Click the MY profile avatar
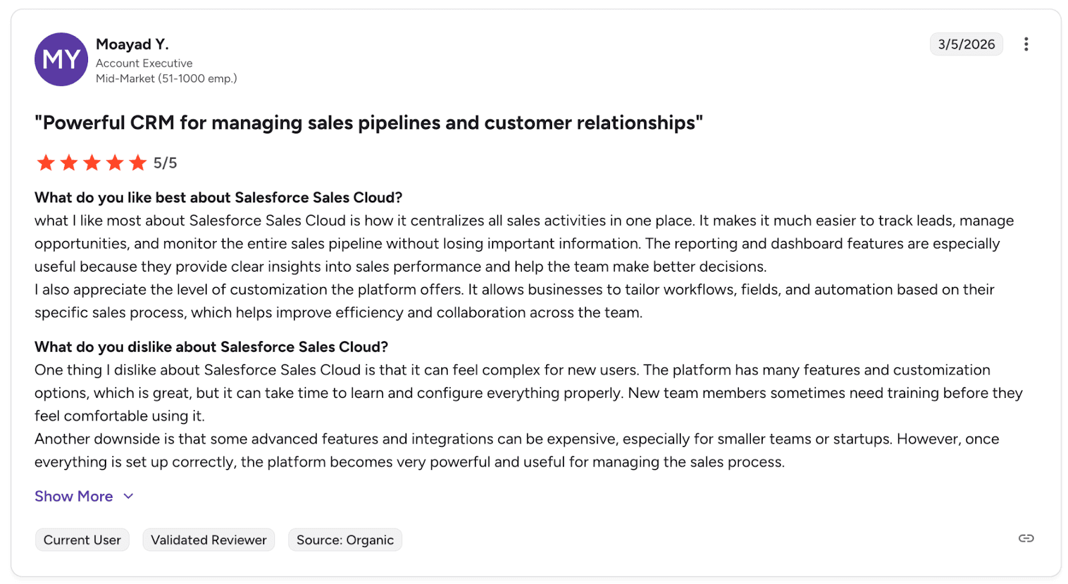This screenshot has width=1068, height=584. tap(61, 59)
